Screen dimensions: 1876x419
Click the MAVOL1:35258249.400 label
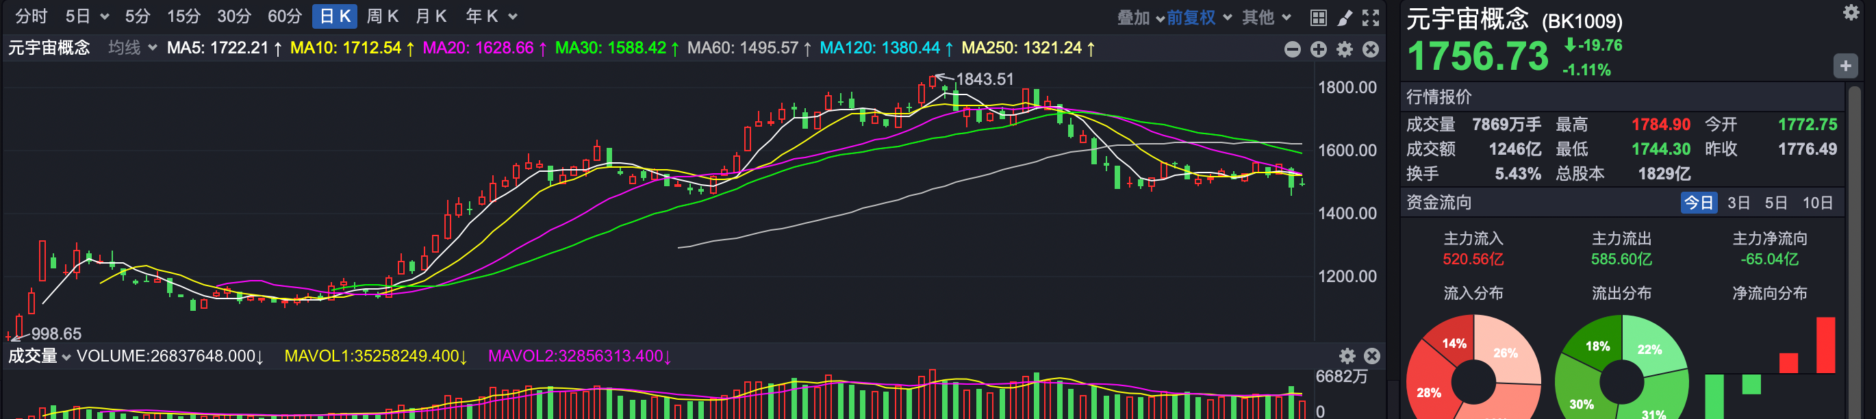376,355
